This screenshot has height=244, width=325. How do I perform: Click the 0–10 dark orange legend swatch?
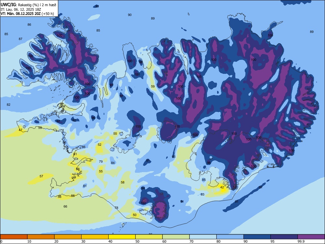coord(14,237)
